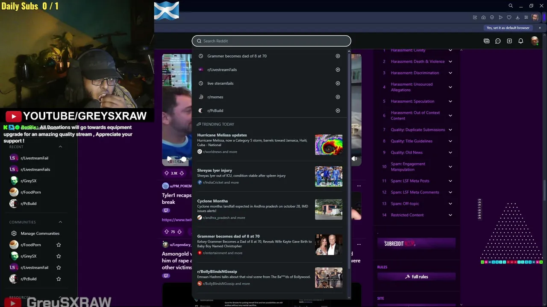Dismiss the default browser prompt

click(x=539, y=28)
